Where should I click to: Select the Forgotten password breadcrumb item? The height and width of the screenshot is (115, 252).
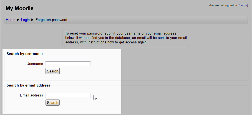pyautogui.click(x=51, y=20)
